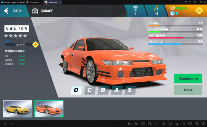Screen dimensions: 207x127
Task: Open MuMu Player mail icon
Action: pos(186,2)
